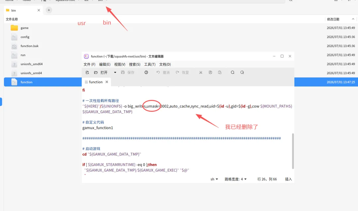Click the new document icon in editor toolbar

click(x=87, y=73)
